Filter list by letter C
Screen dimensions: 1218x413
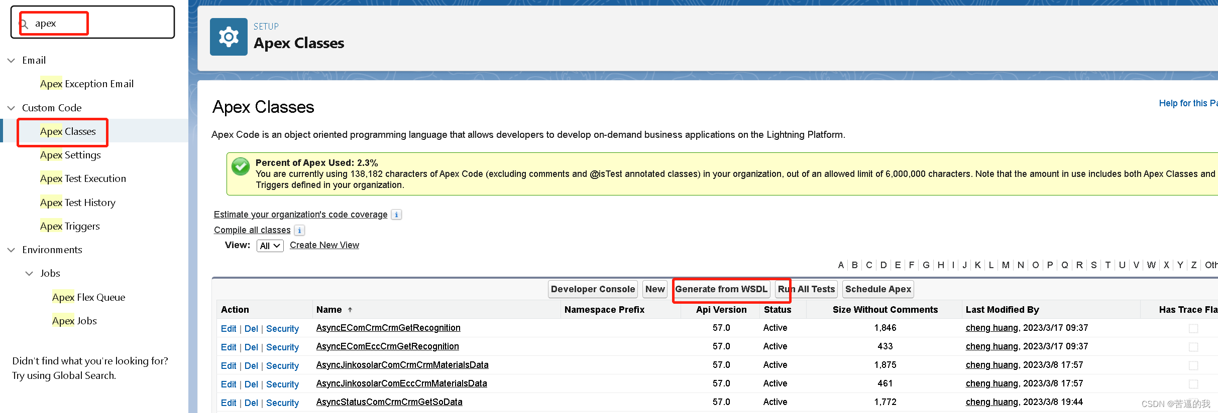pos(869,265)
